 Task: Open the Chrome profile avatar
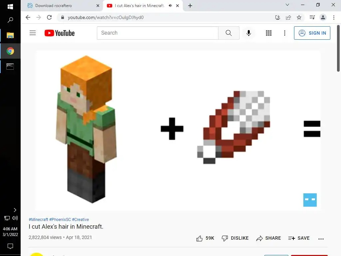pos(323,17)
